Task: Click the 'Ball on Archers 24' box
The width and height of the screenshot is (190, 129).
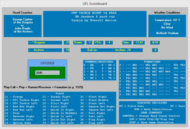Action: coord(112,50)
